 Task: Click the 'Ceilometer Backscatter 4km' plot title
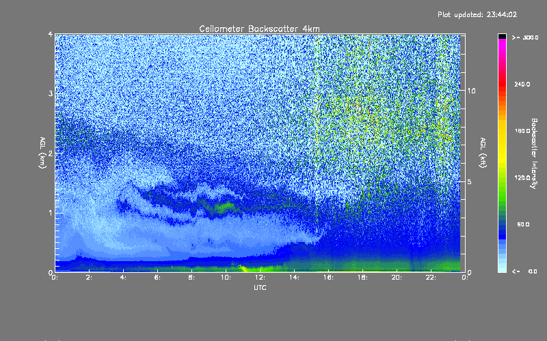(259, 29)
